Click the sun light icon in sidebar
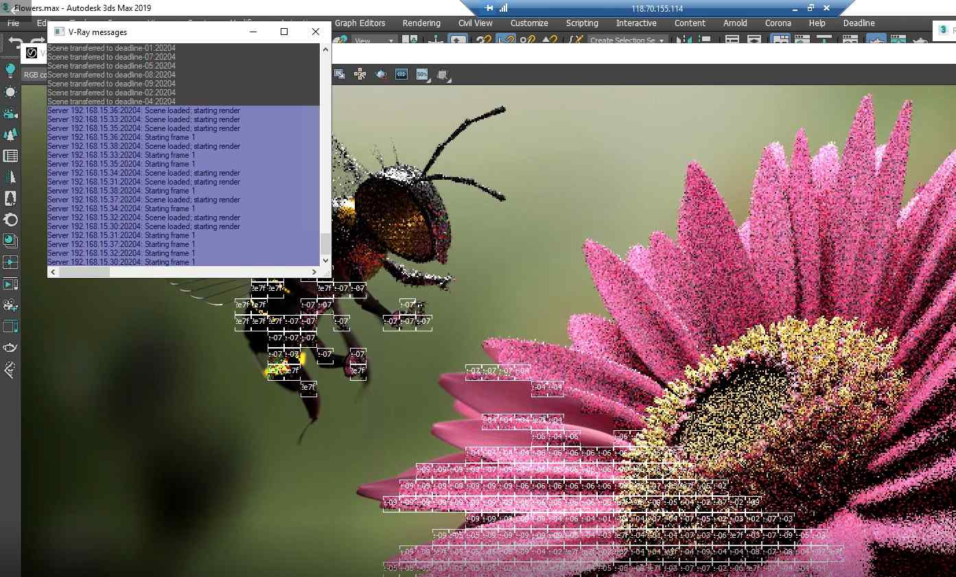 [10, 92]
